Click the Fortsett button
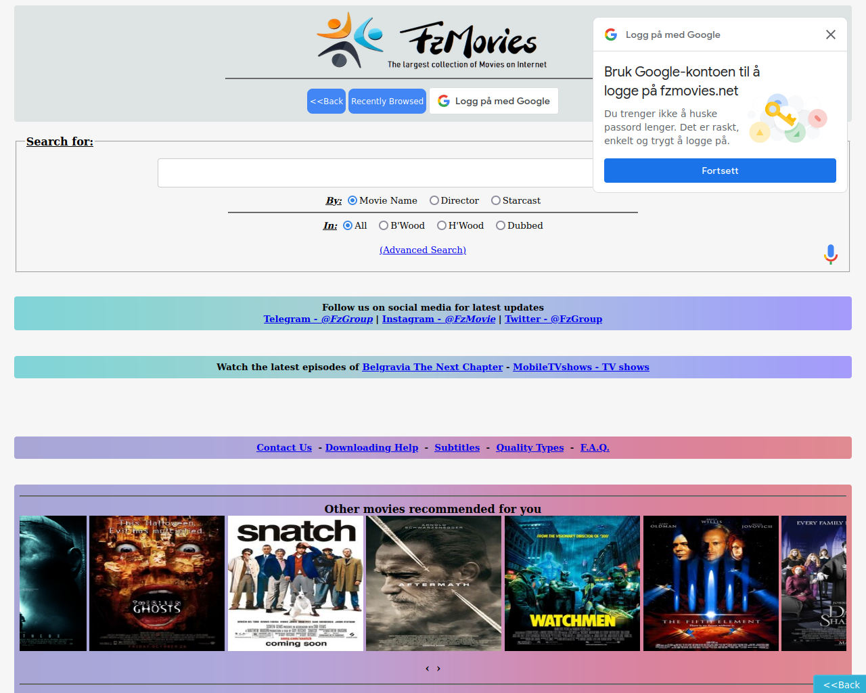 coord(720,171)
